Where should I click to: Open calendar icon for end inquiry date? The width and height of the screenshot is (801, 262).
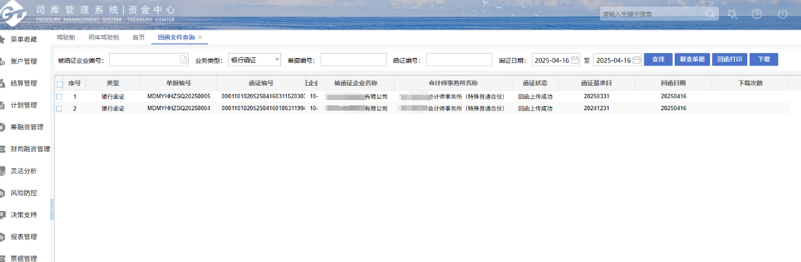pos(636,60)
